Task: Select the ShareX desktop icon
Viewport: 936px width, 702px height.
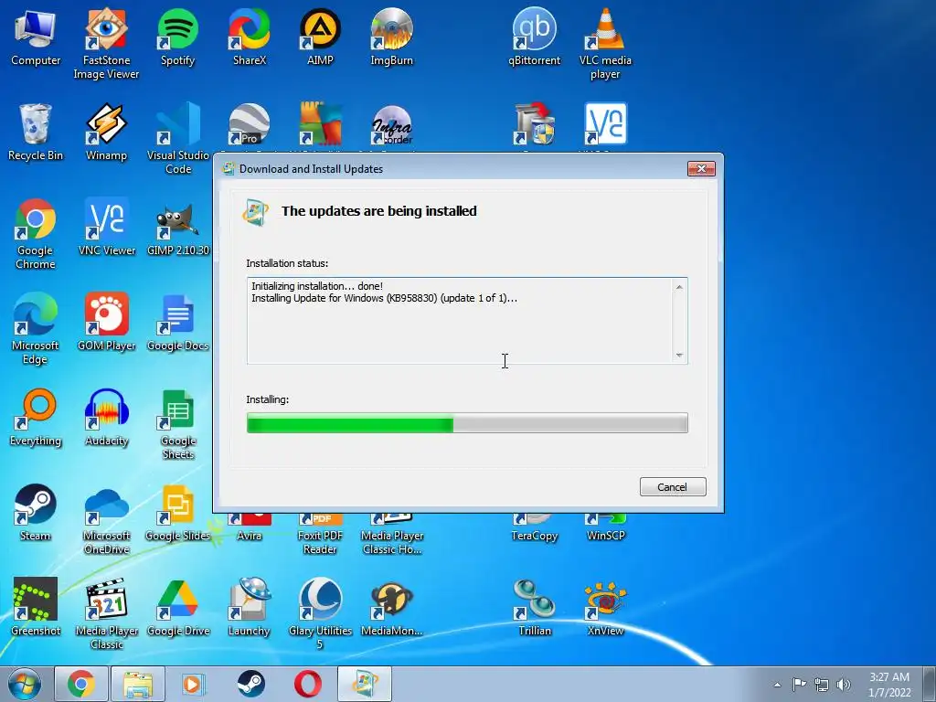Action: point(249,38)
